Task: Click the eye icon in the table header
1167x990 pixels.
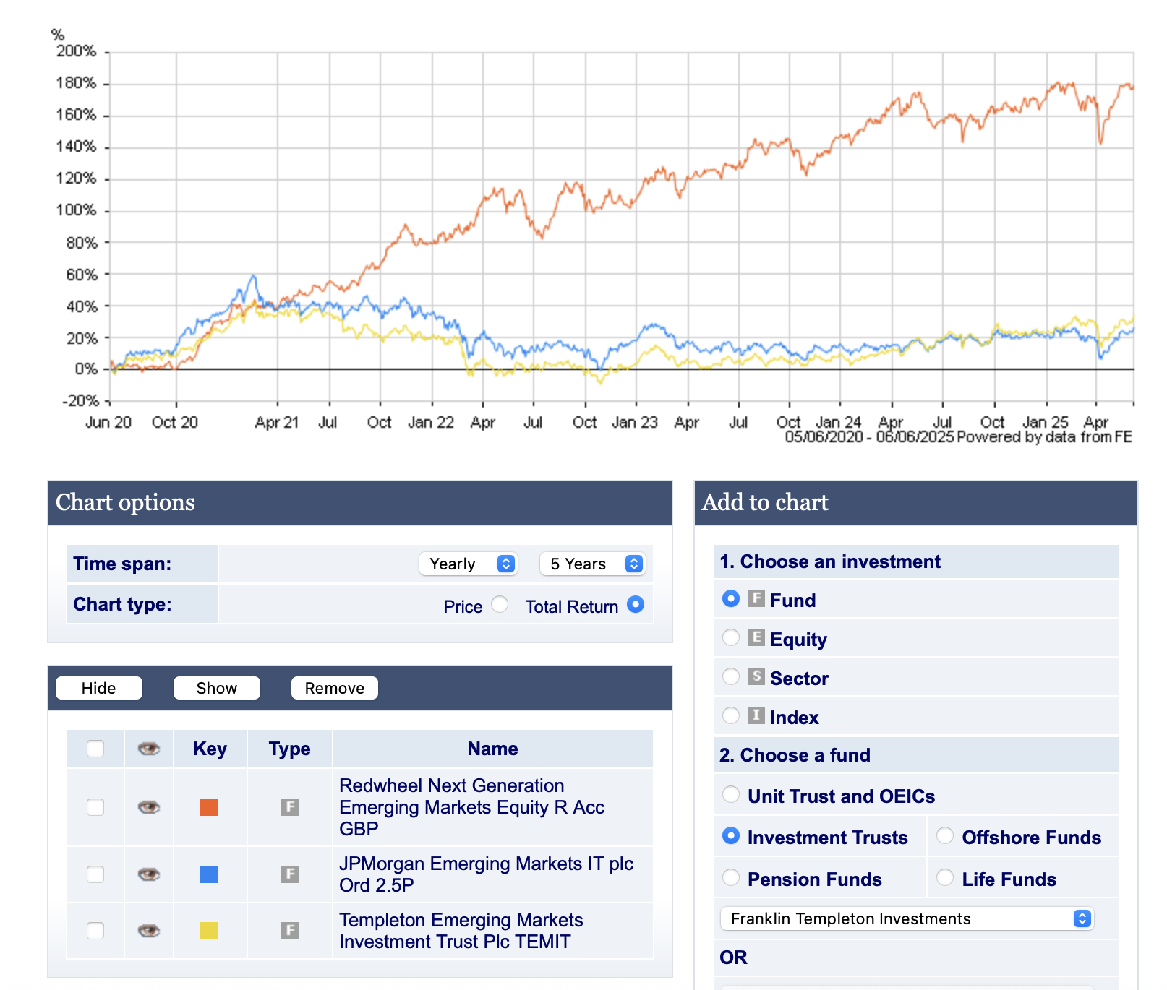Action: pos(149,749)
